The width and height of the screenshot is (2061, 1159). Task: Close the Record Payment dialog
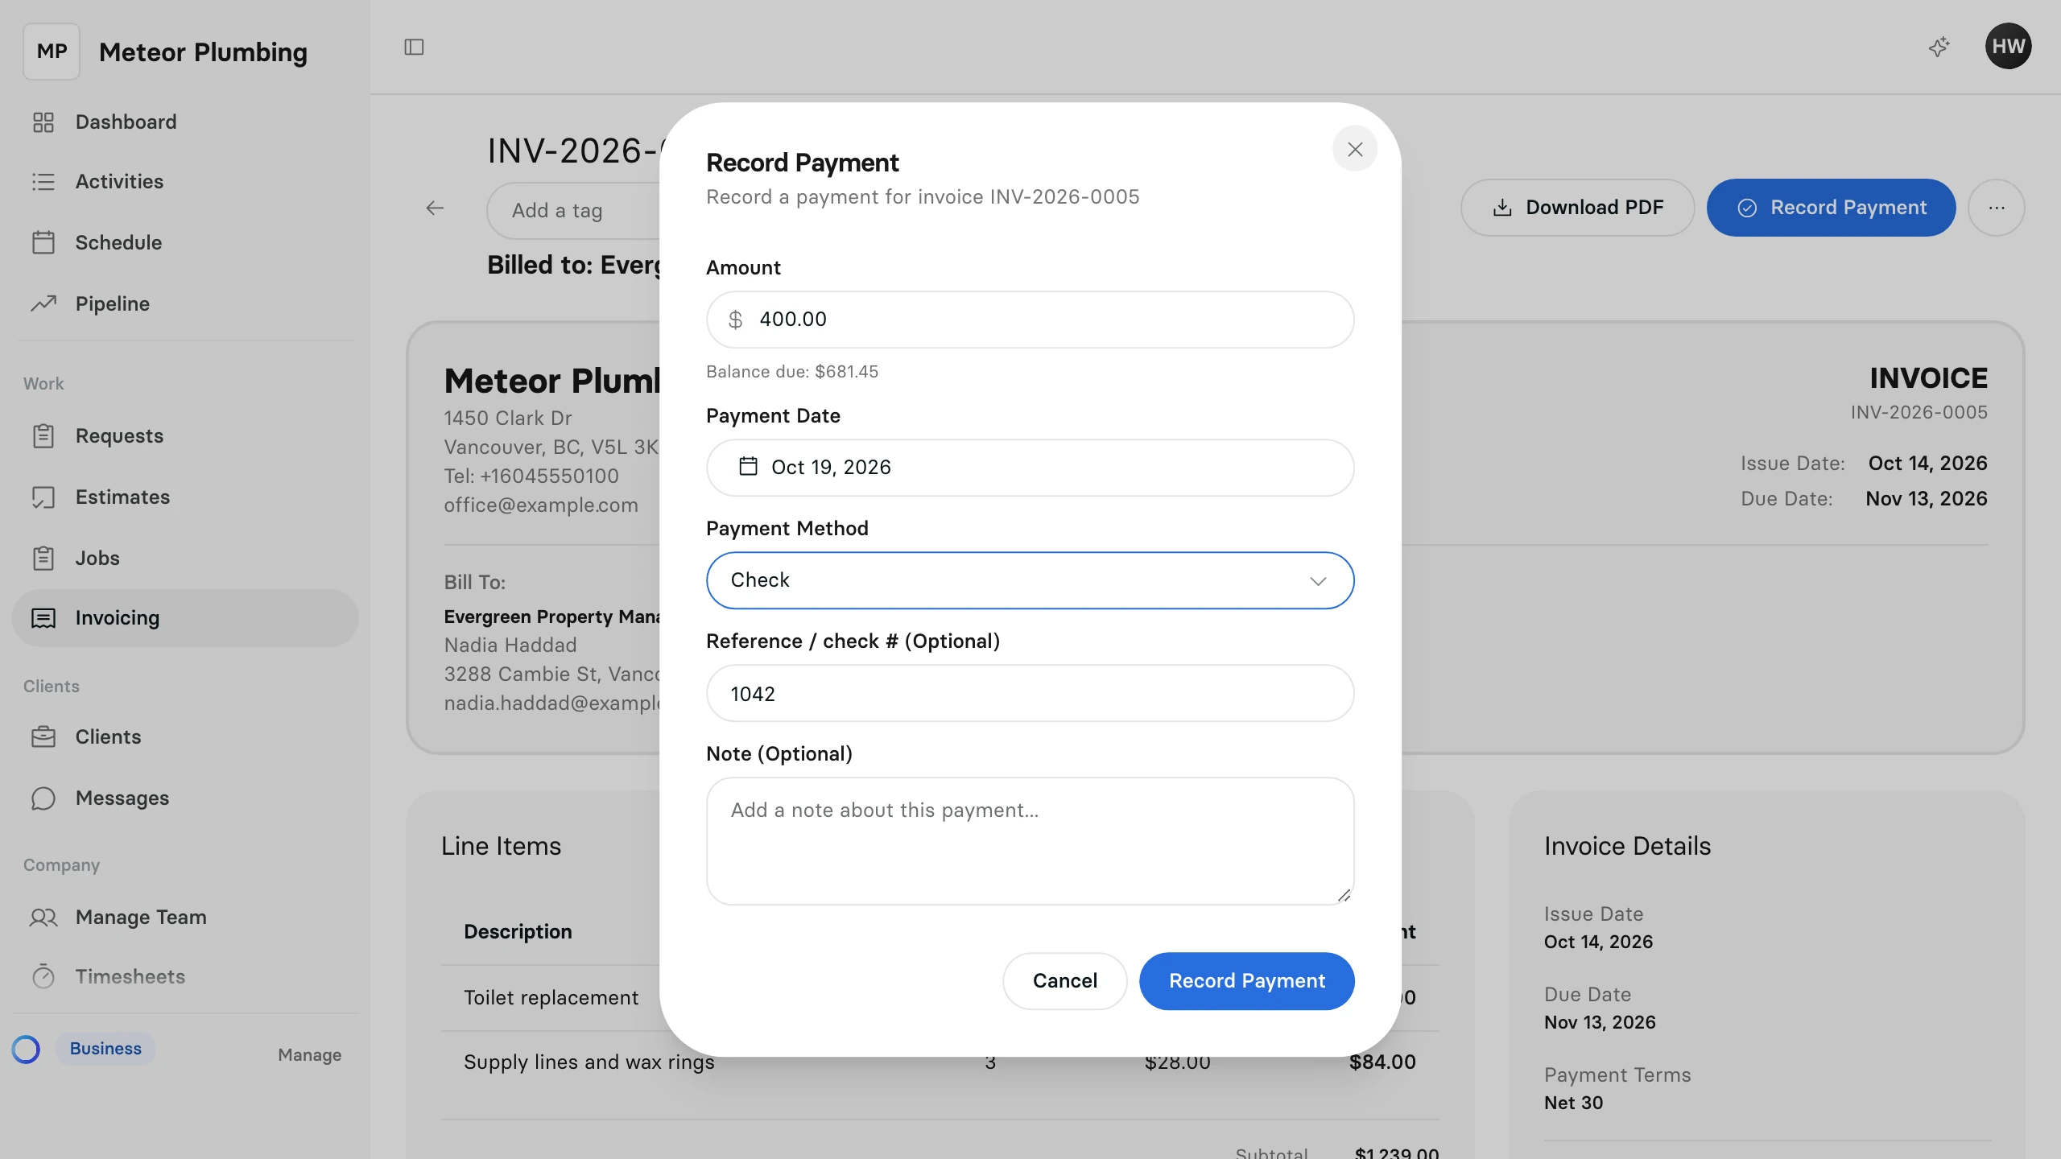coord(1355,149)
